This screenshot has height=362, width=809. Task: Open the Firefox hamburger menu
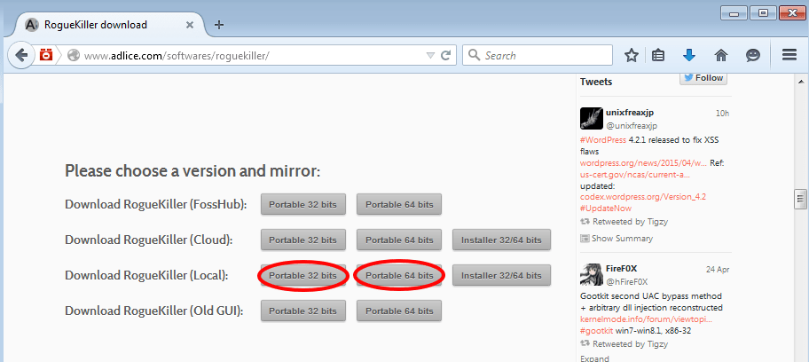(x=789, y=55)
